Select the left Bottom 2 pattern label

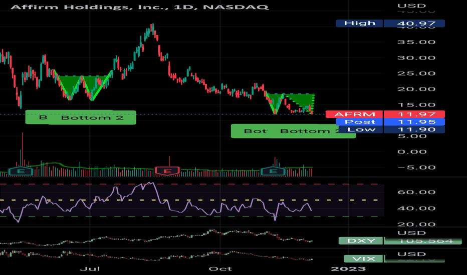(92, 117)
